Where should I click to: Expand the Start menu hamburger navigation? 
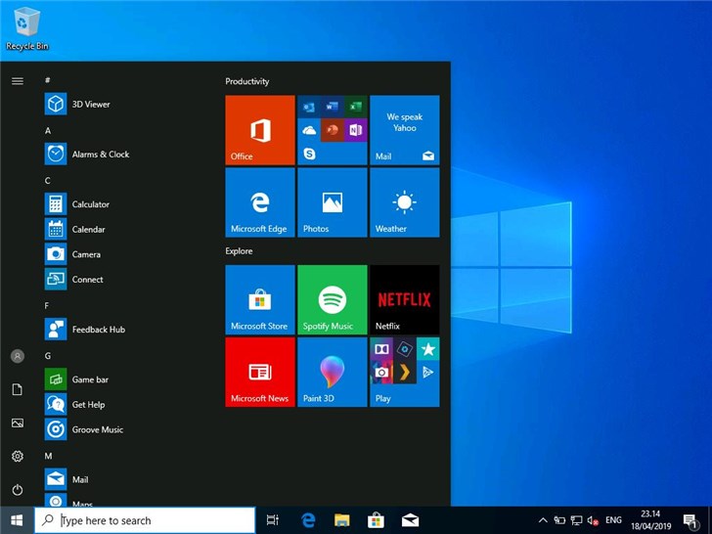(x=17, y=81)
